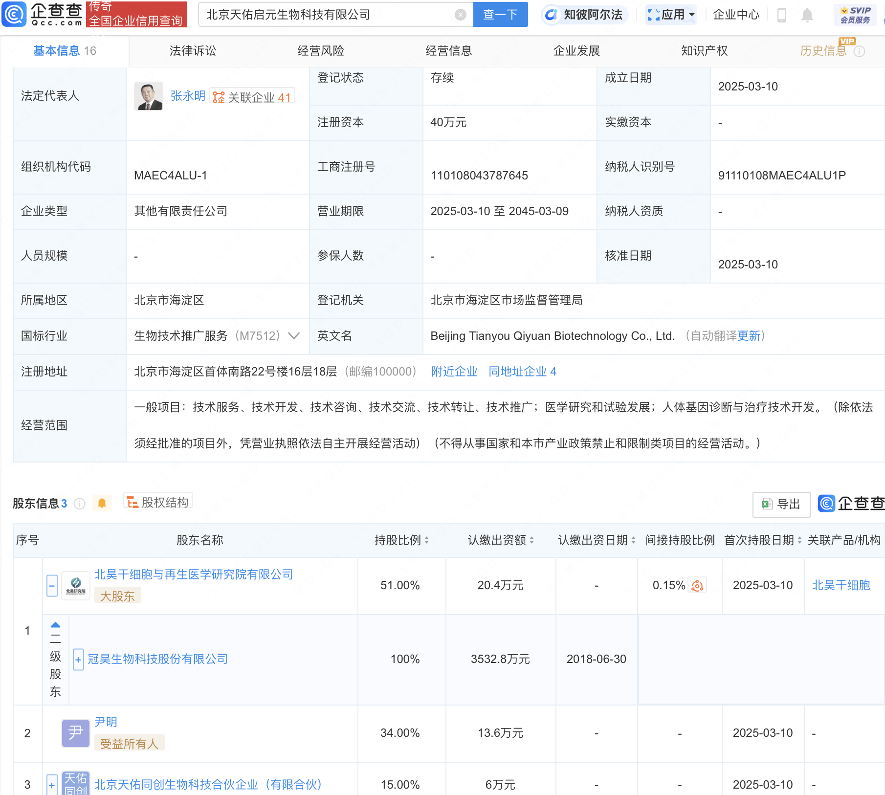Screen dimensions: 885x795
Task: Switch to 知识产权 tab
Action: point(704,51)
